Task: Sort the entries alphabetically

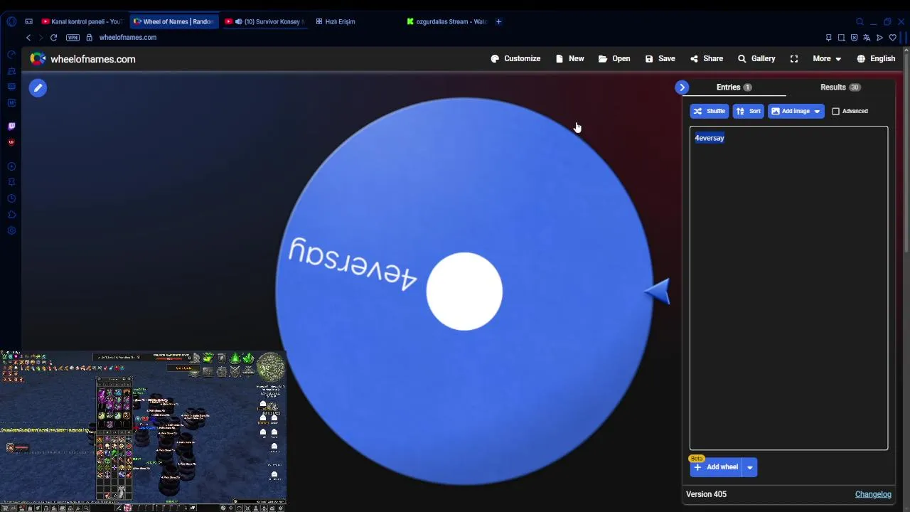Action: (748, 111)
